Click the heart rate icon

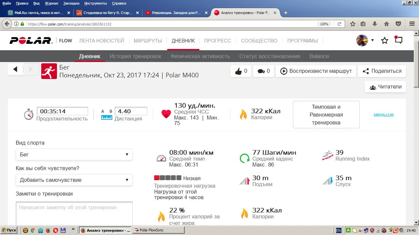pyautogui.click(x=166, y=114)
